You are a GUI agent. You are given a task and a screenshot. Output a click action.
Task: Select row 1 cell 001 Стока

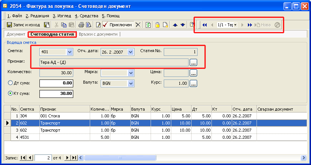[65, 116]
